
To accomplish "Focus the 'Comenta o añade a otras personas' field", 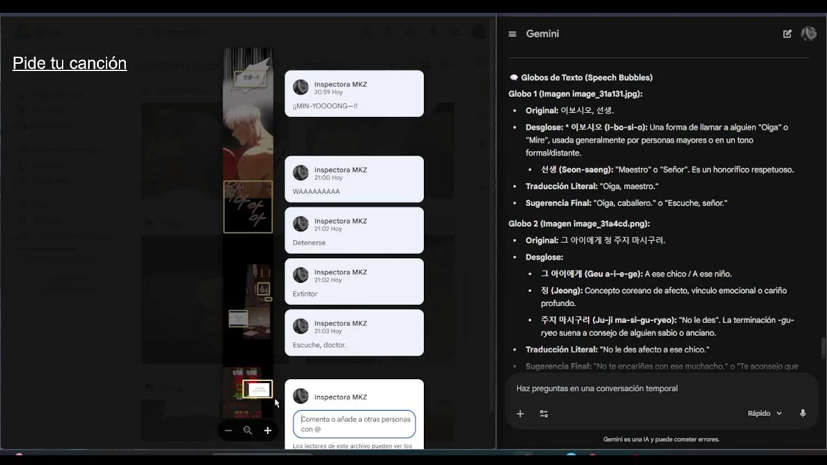I will pyautogui.click(x=354, y=424).
